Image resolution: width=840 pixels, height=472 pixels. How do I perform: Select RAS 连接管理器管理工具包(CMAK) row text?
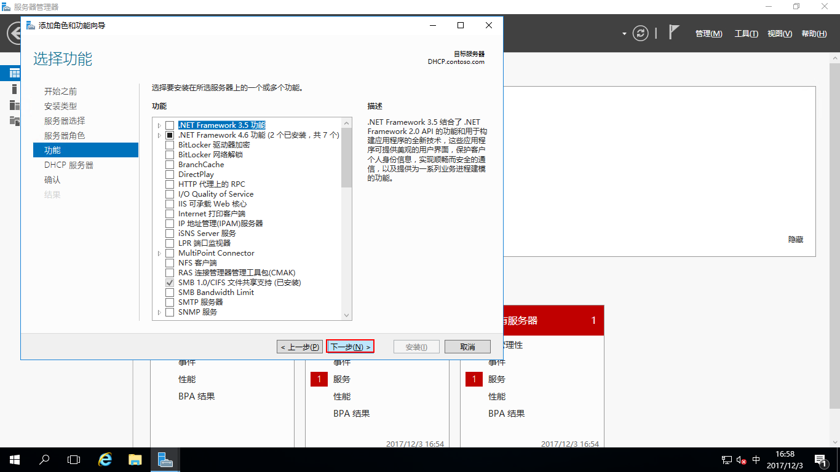point(237,273)
